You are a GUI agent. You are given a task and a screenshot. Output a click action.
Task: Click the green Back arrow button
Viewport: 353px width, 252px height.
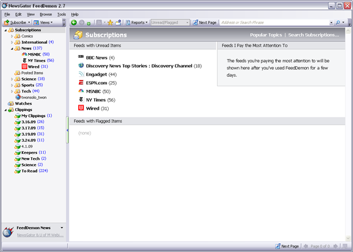[74, 23]
